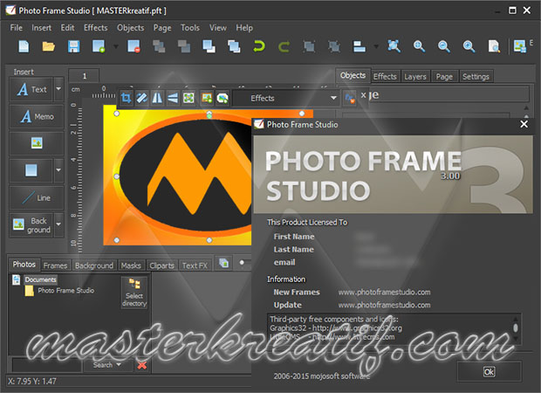Add a new page using the green-plus page icon
The width and height of the screenshot is (541, 393).
point(99,46)
